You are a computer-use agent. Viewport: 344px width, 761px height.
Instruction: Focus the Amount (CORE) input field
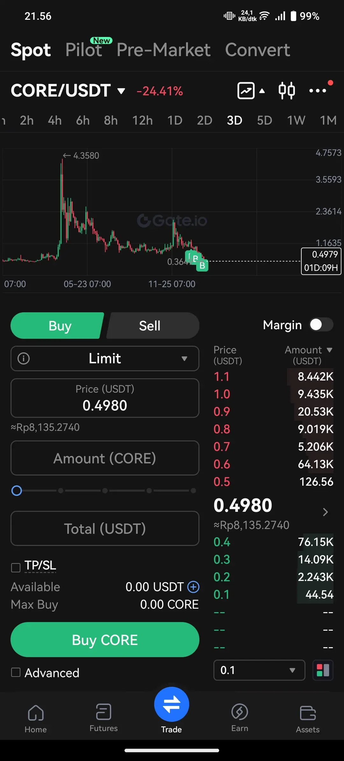point(105,458)
